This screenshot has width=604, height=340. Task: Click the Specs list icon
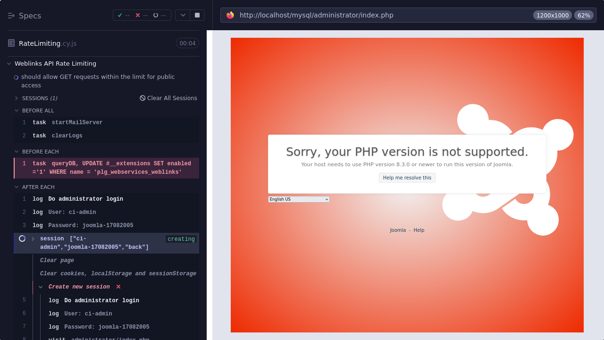pos(11,16)
